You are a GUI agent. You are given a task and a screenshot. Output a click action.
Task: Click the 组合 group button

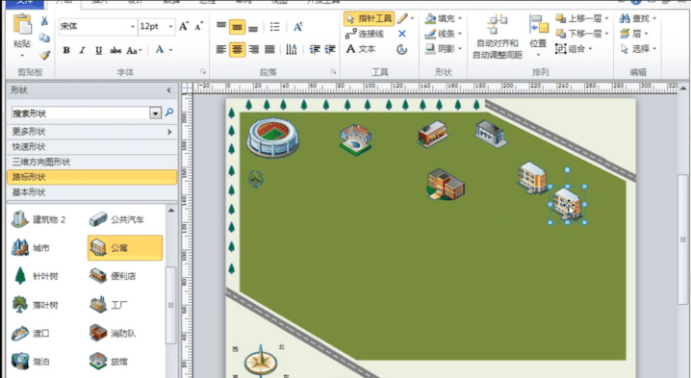(574, 49)
